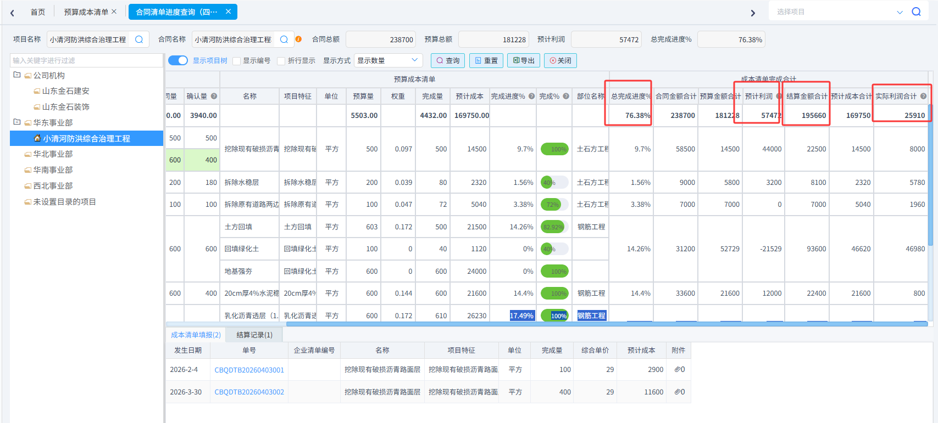Screen dimensions: 938x423
Task: Enable the 显示编号 checkbox
Action: click(x=236, y=61)
